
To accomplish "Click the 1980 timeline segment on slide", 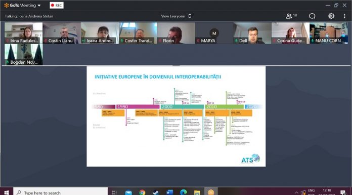I will (x=104, y=106).
